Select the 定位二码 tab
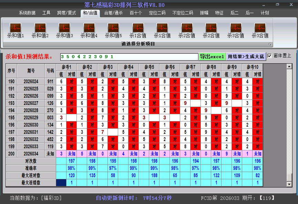Image resolution: width=298 pixels, height=204 pixels. (x=157, y=13)
